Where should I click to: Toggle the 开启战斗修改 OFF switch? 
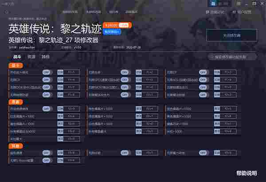pos(47,73)
